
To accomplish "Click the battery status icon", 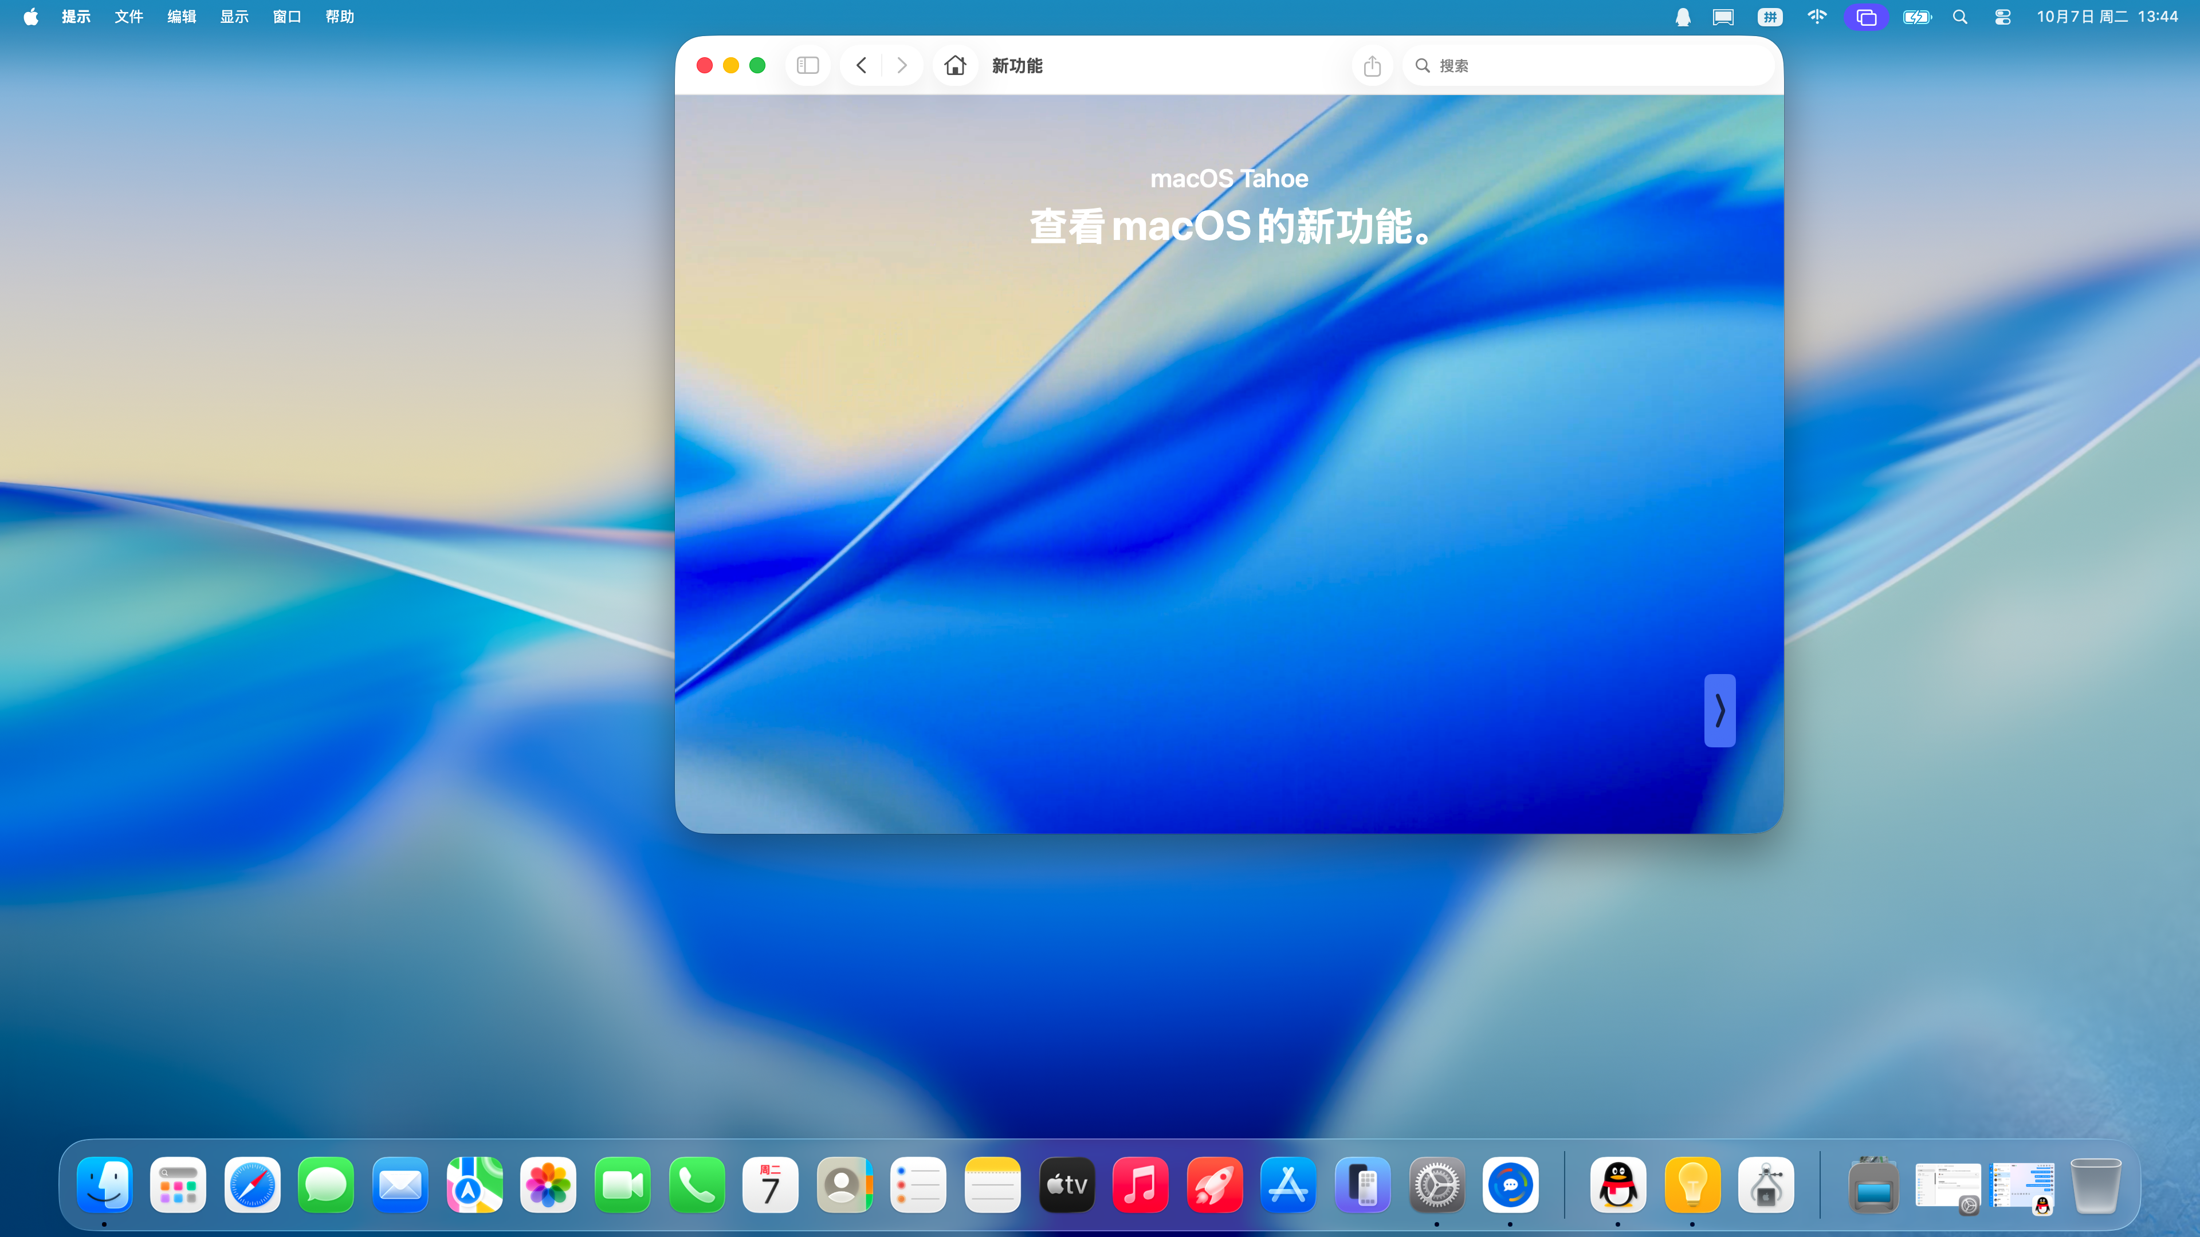I will [x=1916, y=17].
